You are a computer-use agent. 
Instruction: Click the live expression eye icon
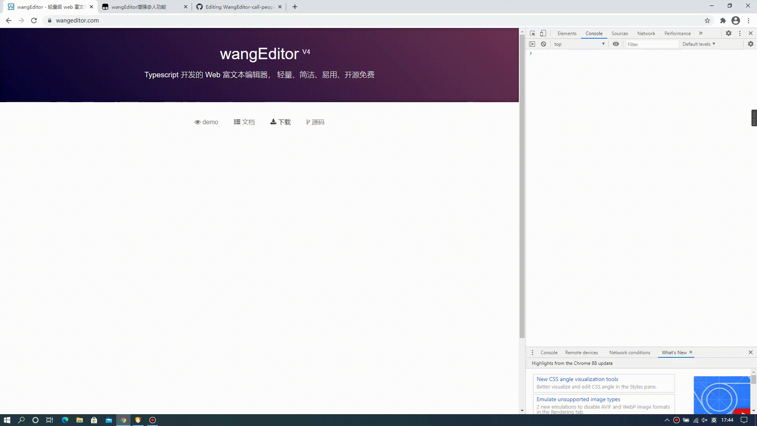615,44
